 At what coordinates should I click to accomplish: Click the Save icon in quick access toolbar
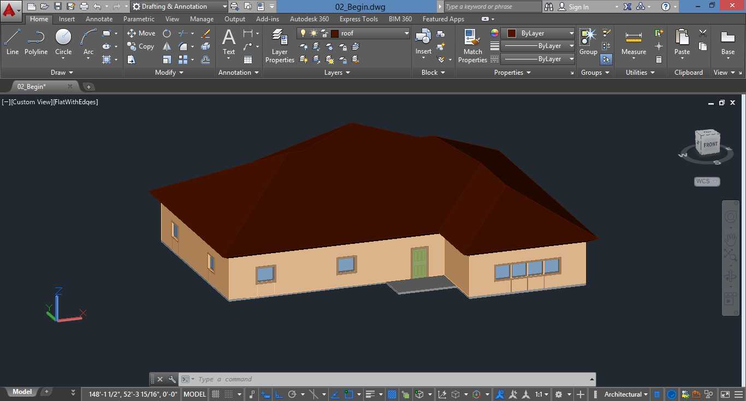(58, 7)
